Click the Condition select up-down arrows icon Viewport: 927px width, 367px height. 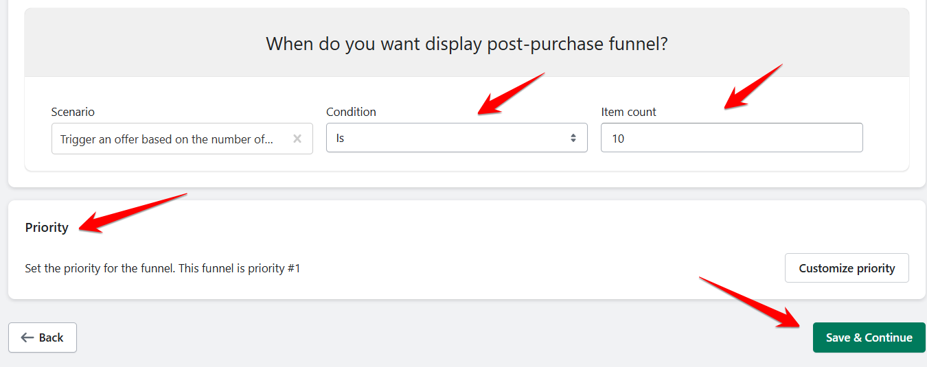pyautogui.click(x=573, y=138)
